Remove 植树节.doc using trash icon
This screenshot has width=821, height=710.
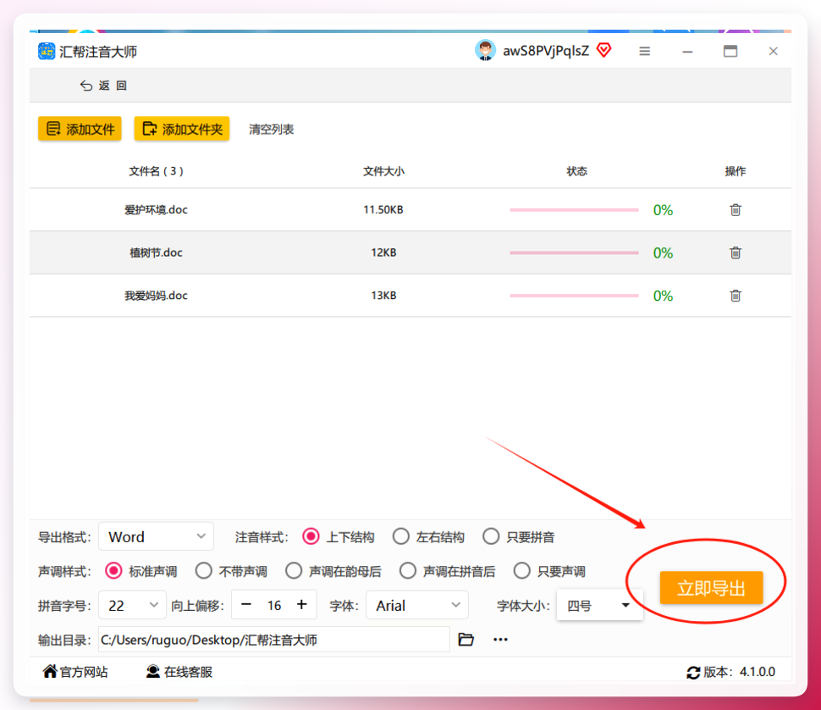point(736,252)
